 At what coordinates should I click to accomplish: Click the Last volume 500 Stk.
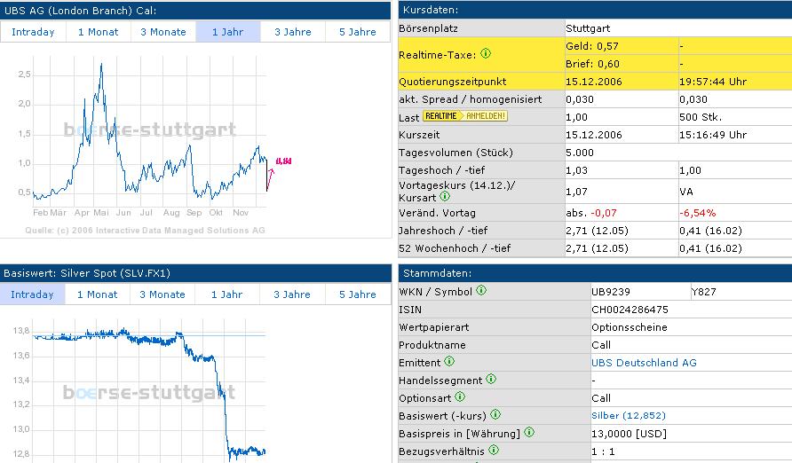click(x=701, y=117)
